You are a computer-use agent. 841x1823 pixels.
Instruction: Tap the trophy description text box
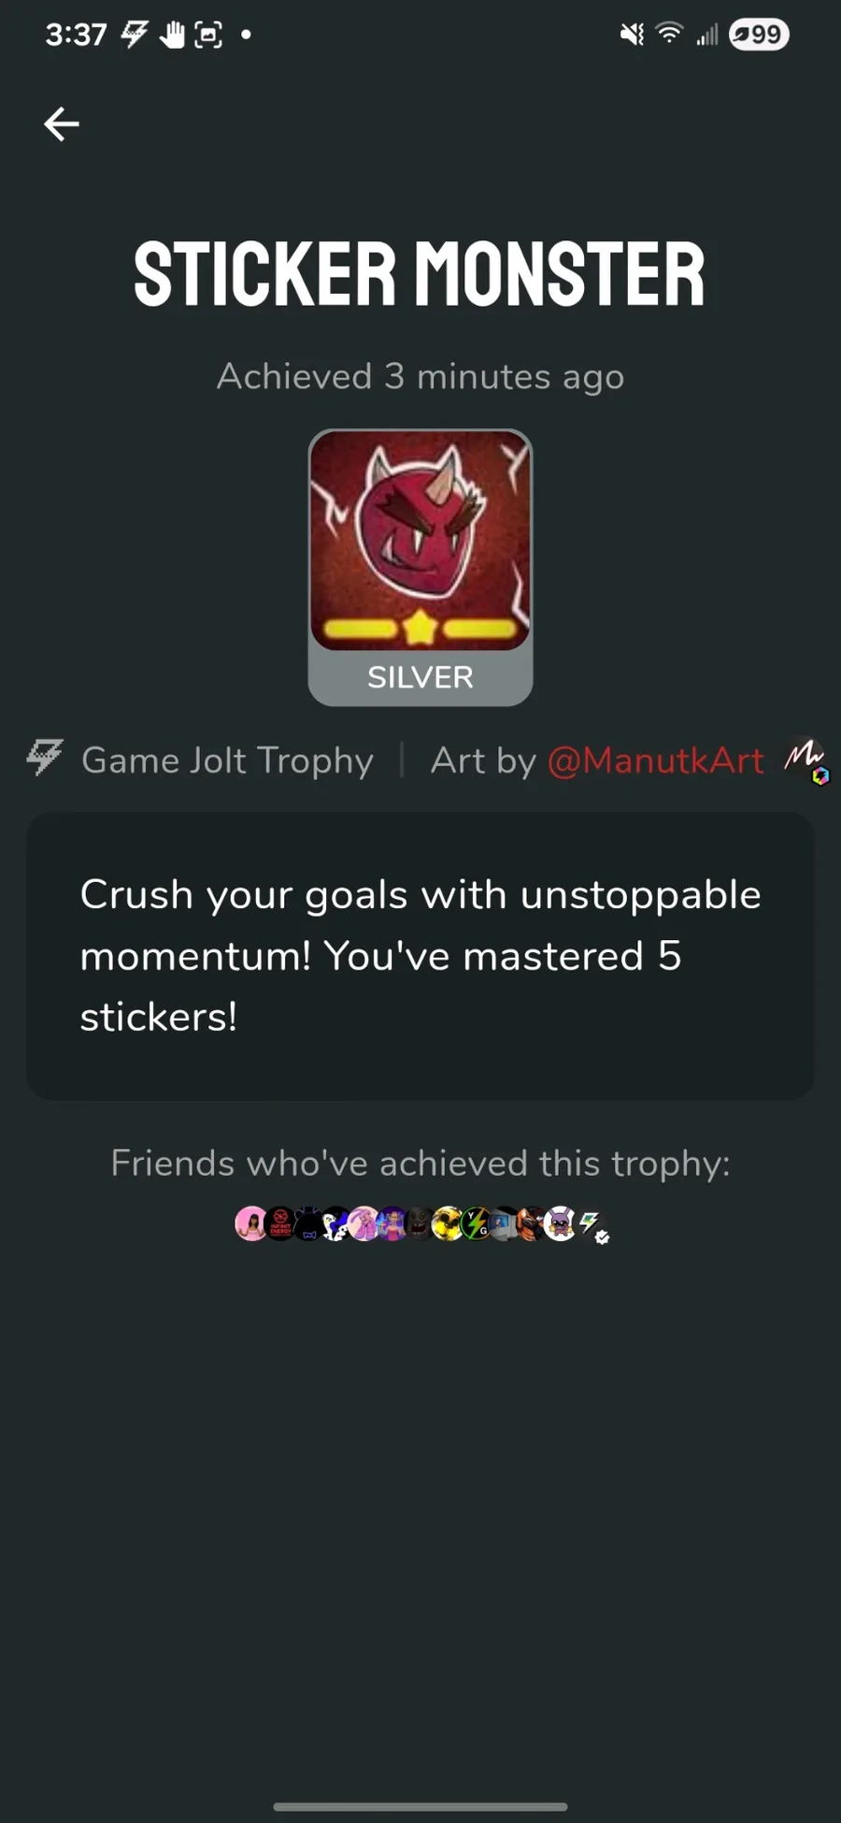click(420, 956)
